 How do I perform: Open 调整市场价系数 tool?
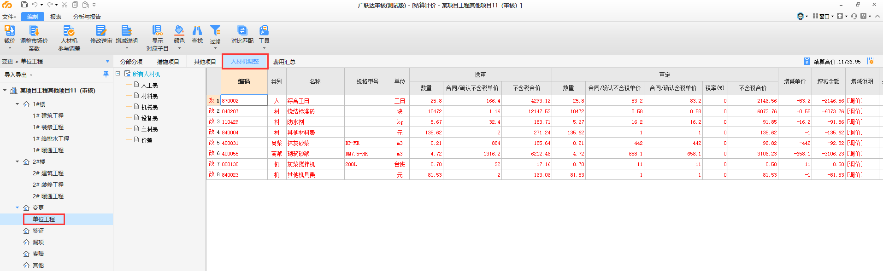[x=34, y=31]
